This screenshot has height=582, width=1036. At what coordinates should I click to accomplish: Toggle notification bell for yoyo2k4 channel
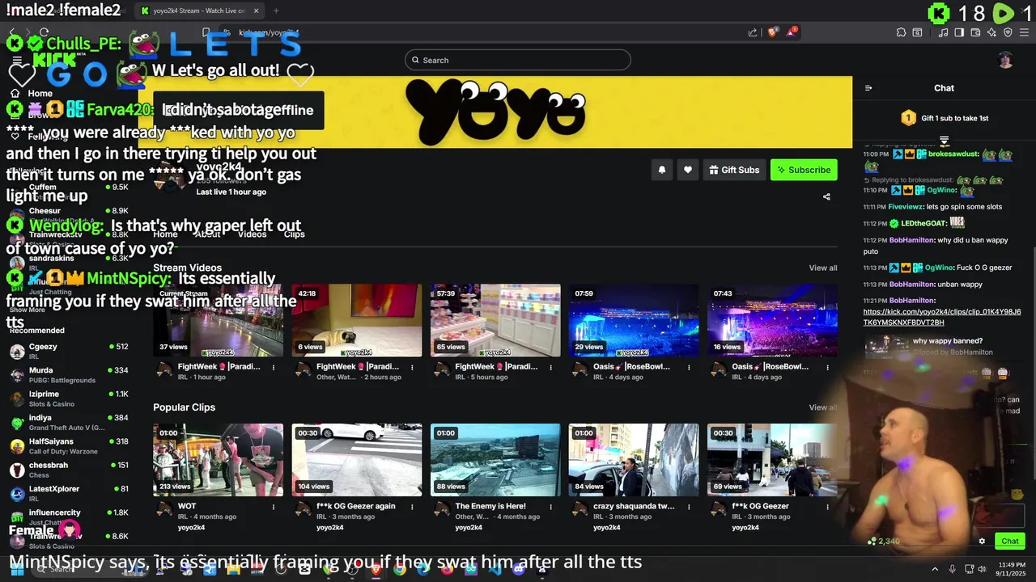click(x=662, y=170)
